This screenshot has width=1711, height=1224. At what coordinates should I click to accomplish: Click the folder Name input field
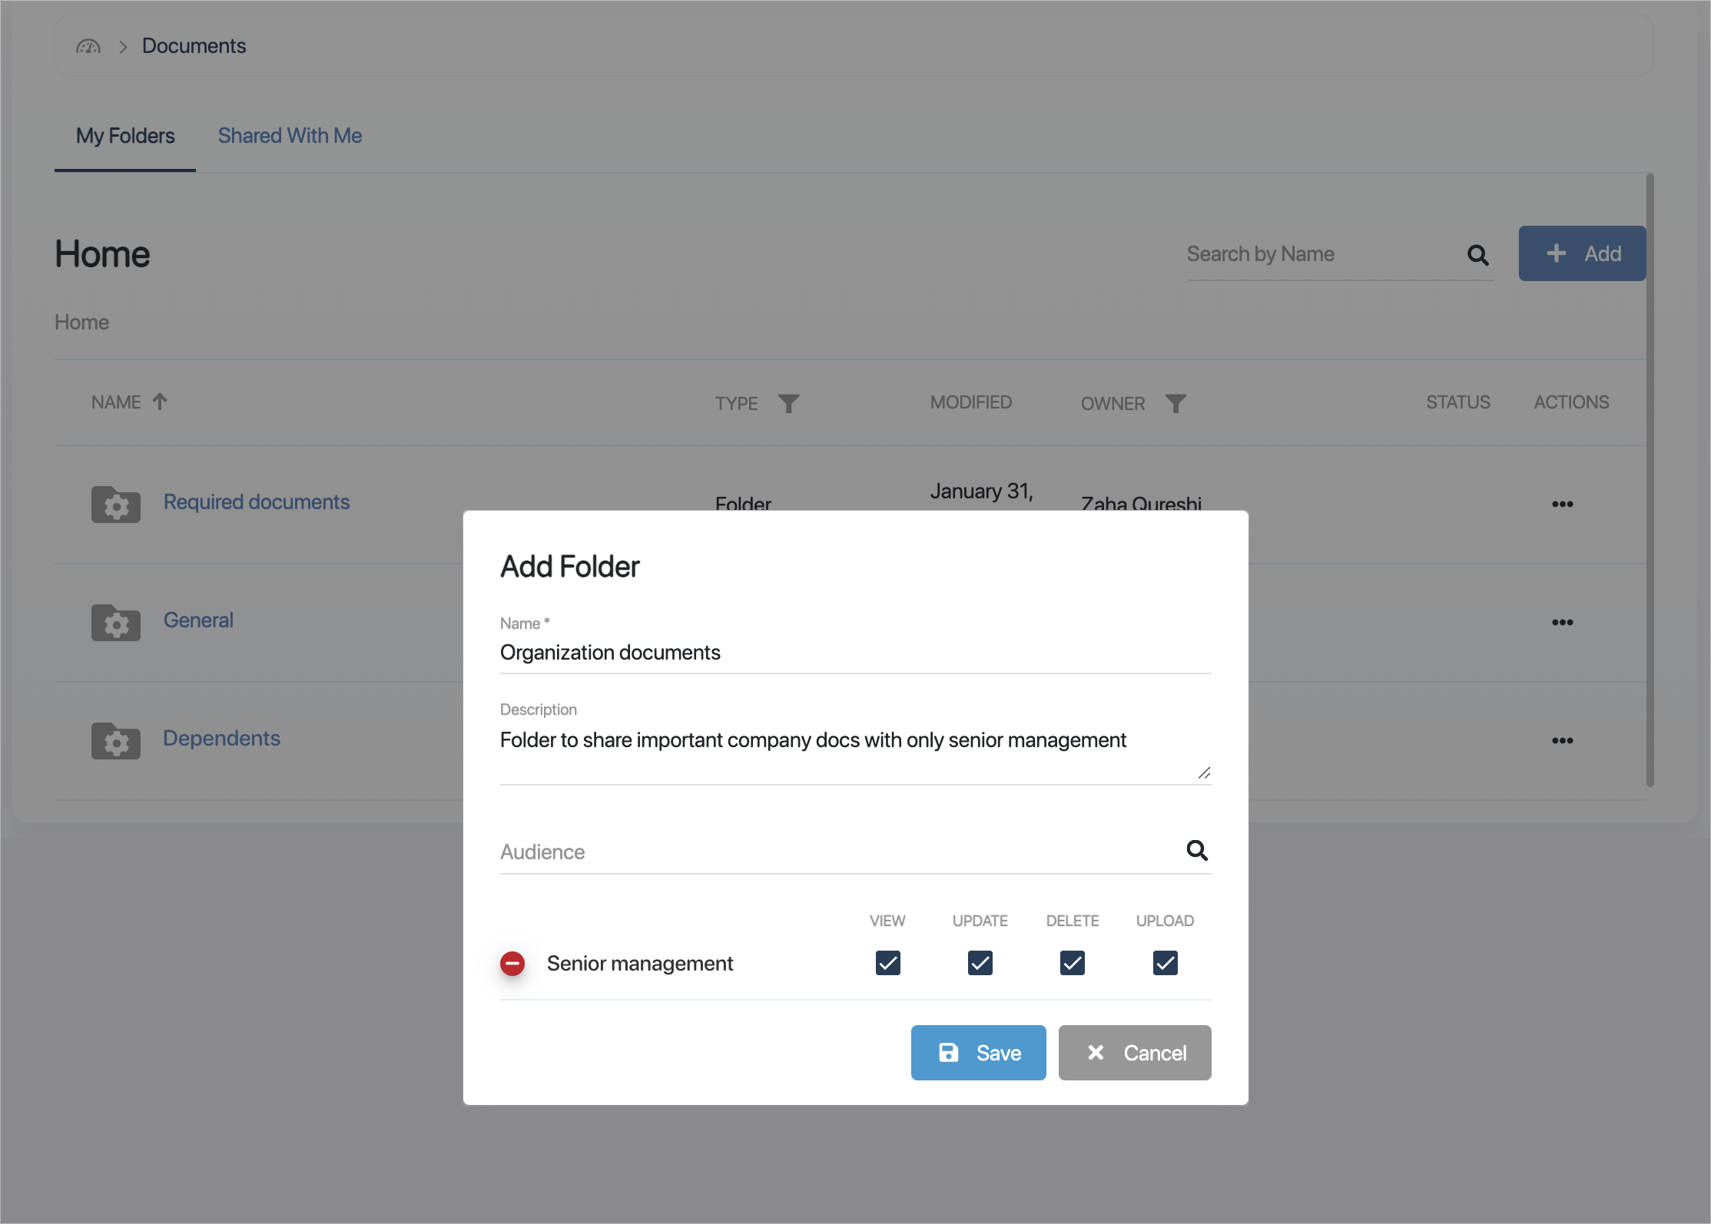[855, 653]
